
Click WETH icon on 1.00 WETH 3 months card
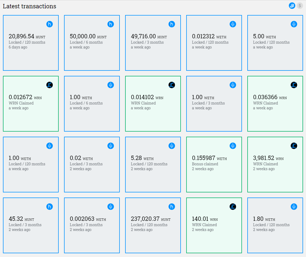pos(233,85)
